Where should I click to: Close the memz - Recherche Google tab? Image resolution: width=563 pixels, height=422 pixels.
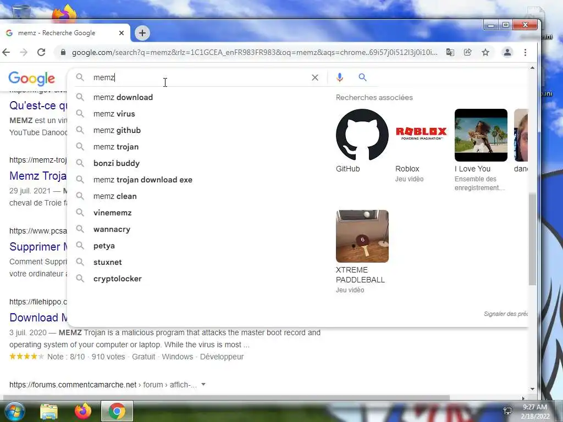pos(122,33)
